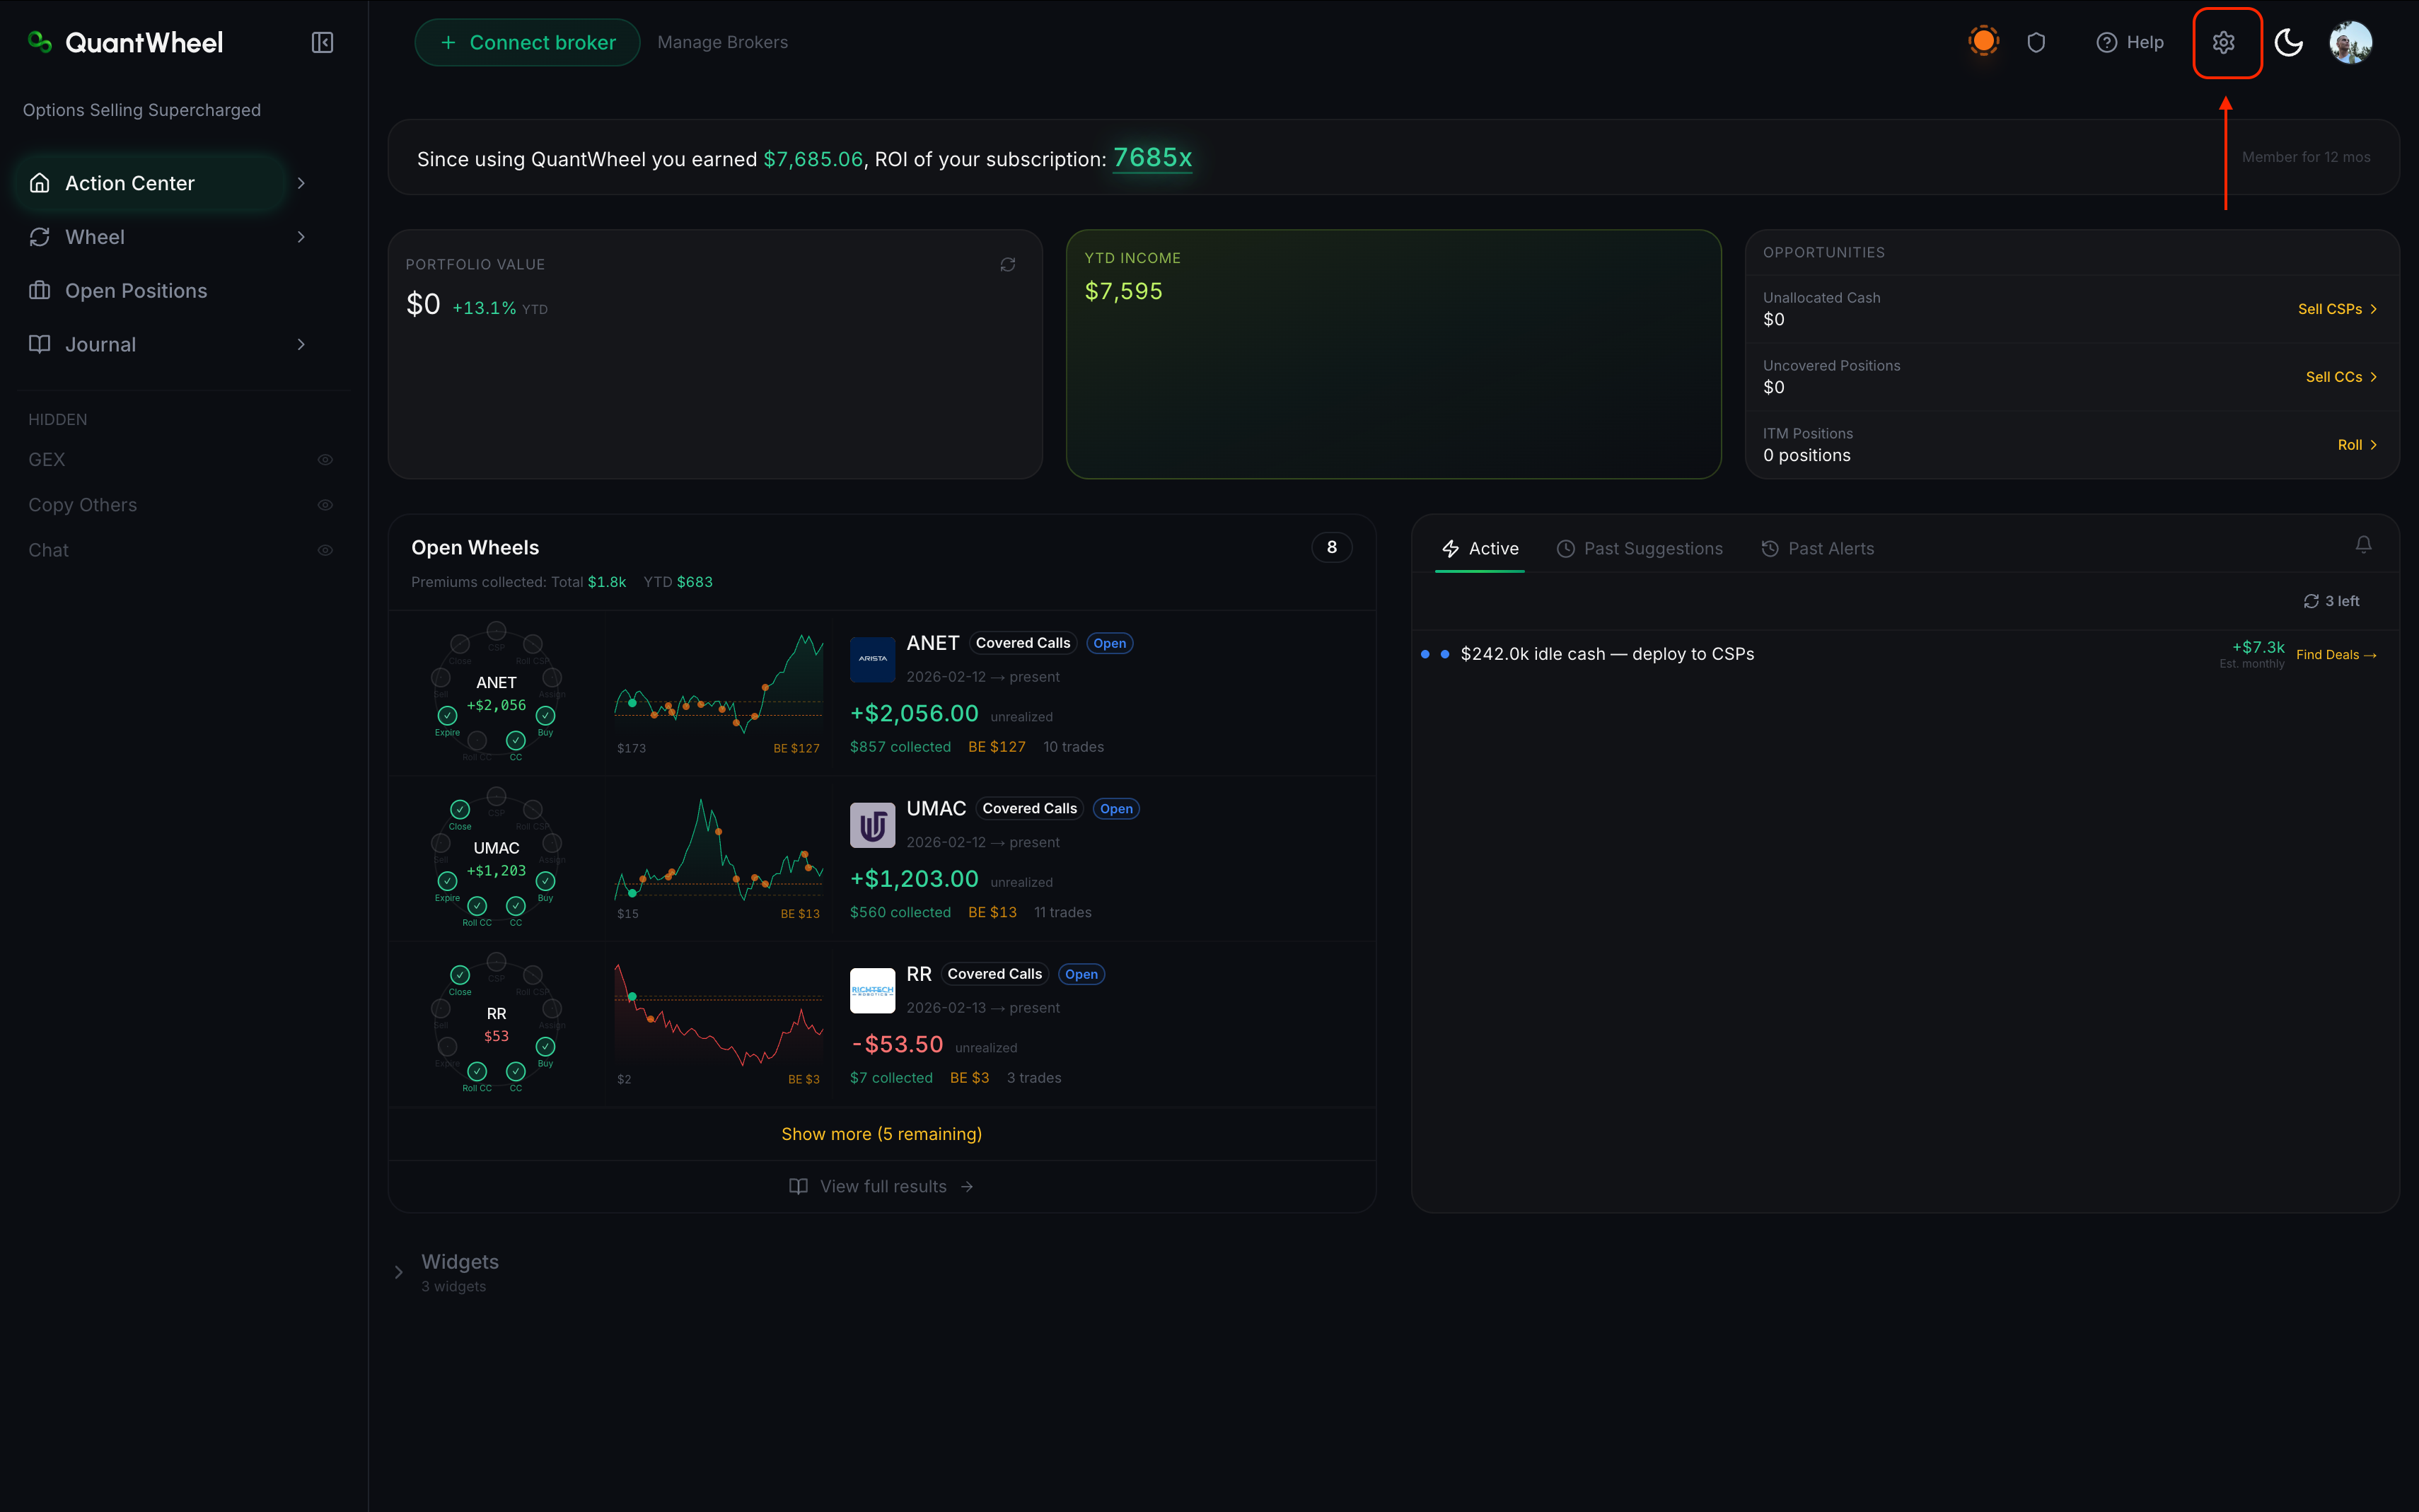Click the QuantWheel logo
This screenshot has width=2419, height=1512.
click(125, 42)
